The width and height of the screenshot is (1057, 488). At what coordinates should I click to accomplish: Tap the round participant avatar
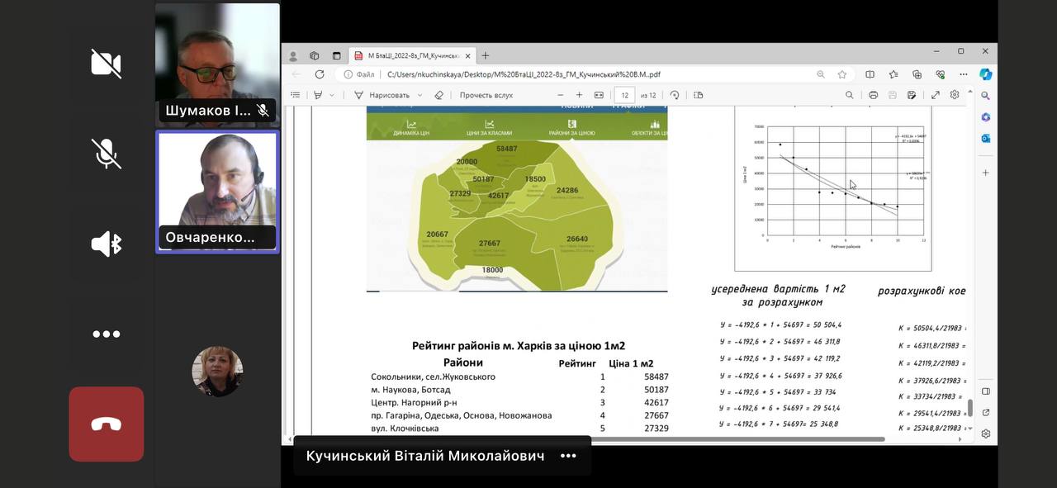click(x=217, y=372)
